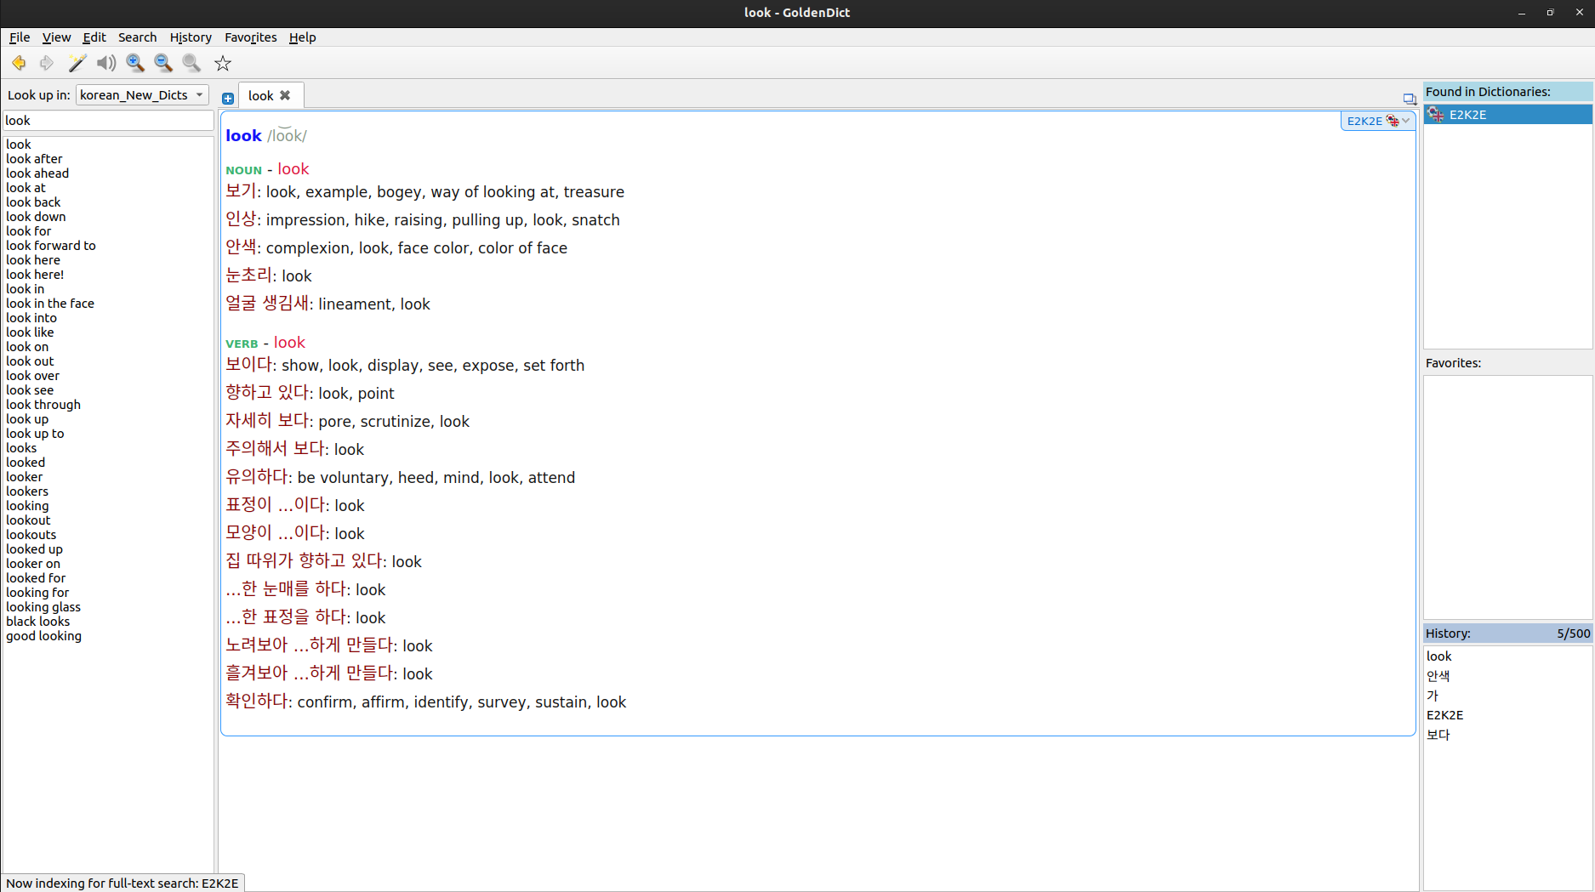Close the 'look' tab
Viewport: 1595px width, 892px height.
click(286, 95)
